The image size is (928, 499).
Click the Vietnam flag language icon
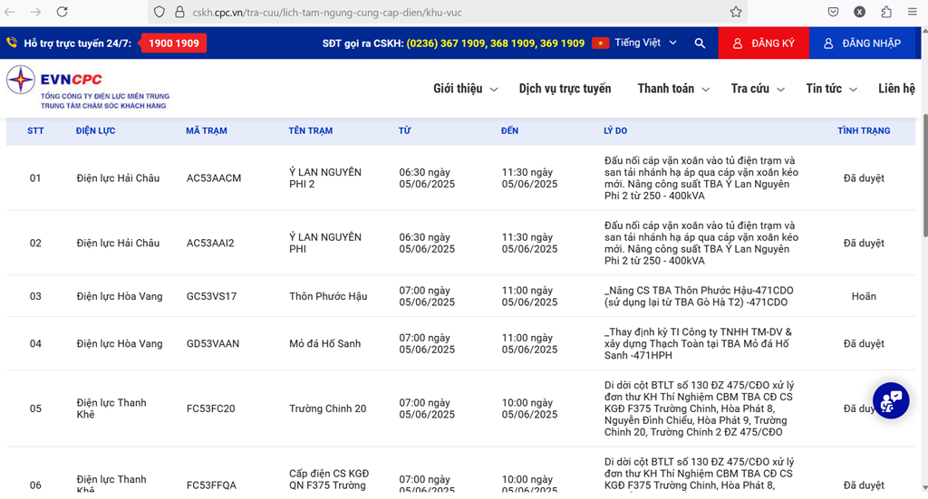pos(600,43)
